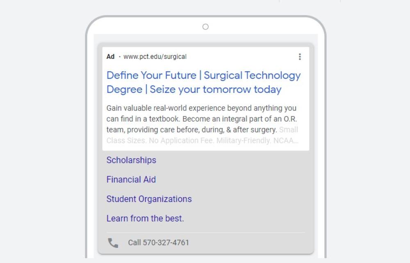
Task: Open the three-dot ad options menu
Action: pos(300,57)
